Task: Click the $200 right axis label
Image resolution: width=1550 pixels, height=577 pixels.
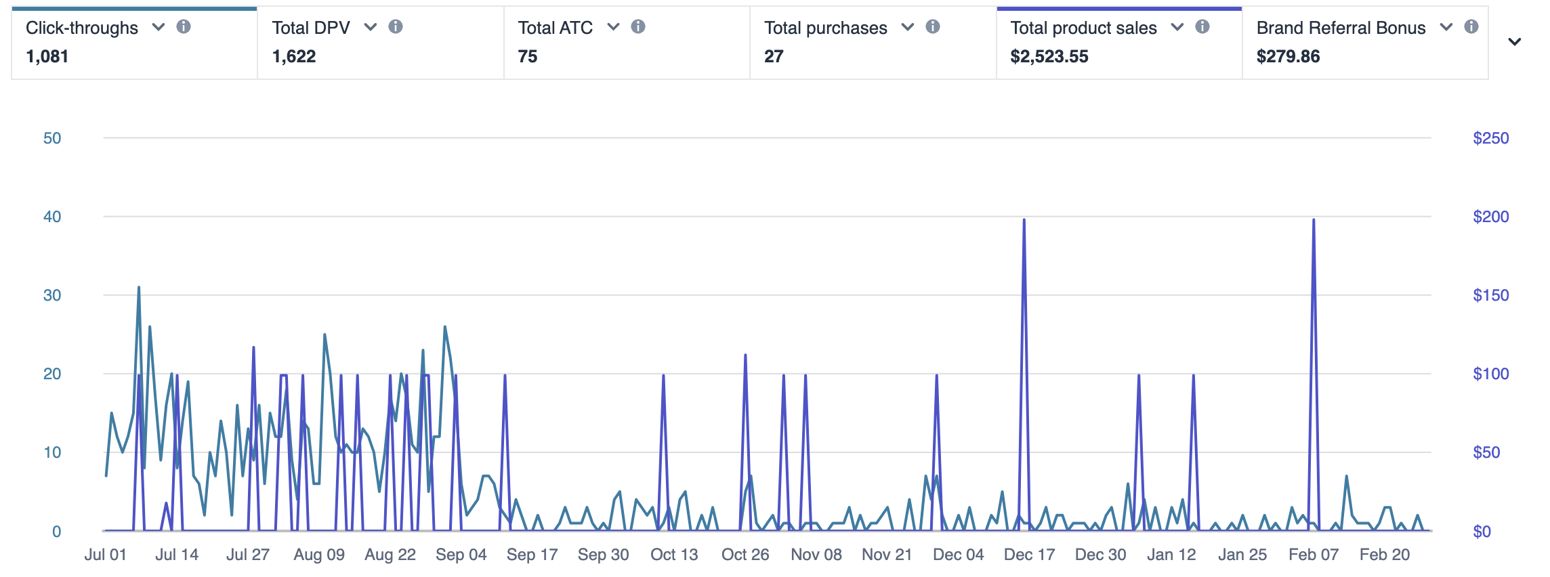Action: pos(1491,217)
